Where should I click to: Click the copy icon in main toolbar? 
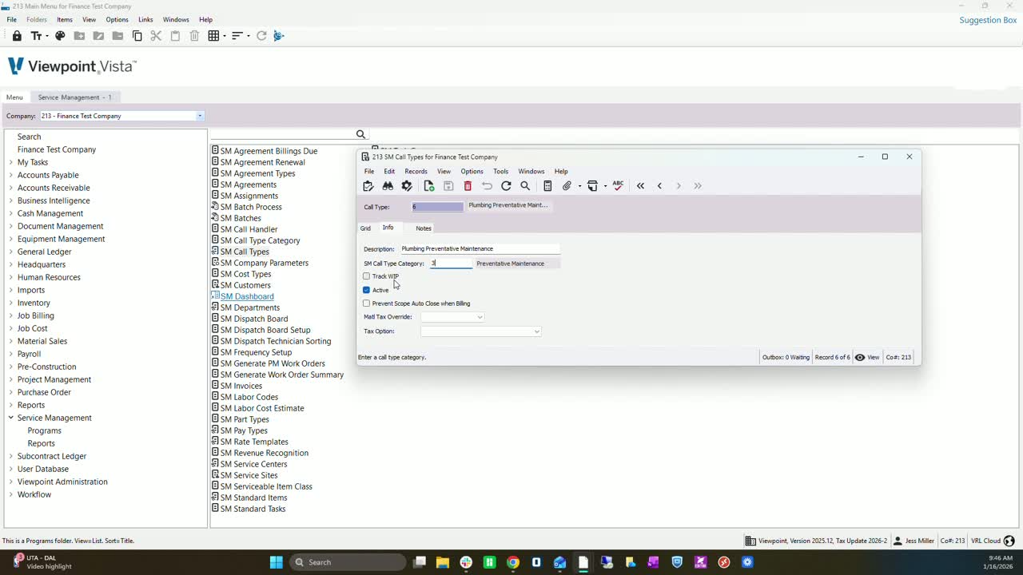click(137, 36)
